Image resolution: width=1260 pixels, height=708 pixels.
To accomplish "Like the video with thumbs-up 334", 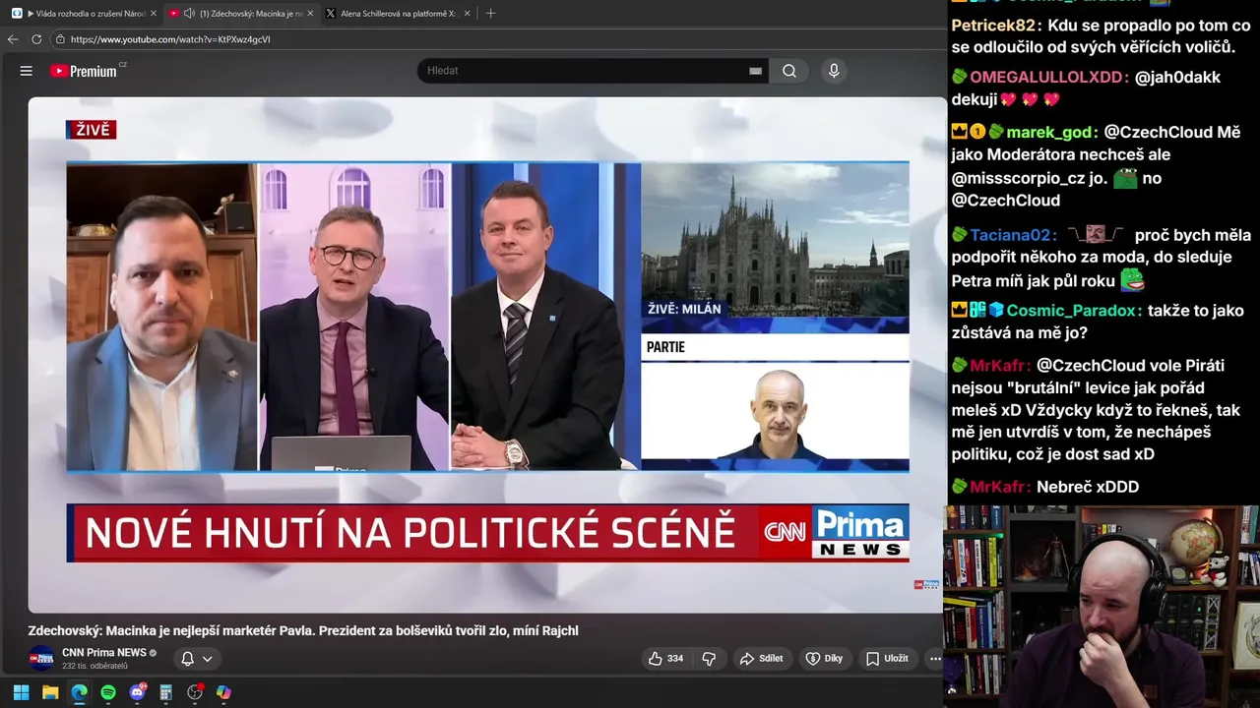I will [x=665, y=659].
